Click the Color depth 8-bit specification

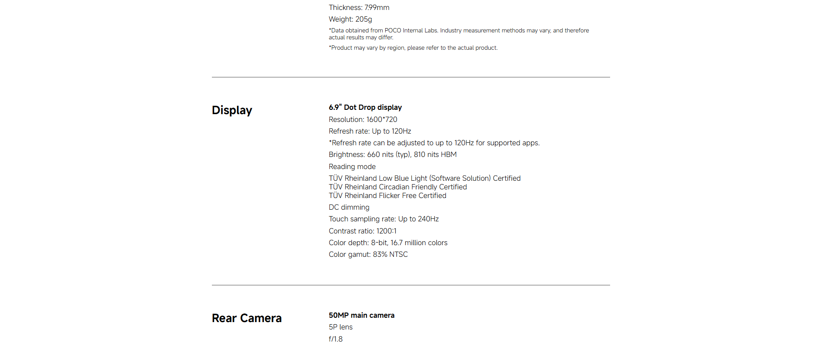click(388, 243)
